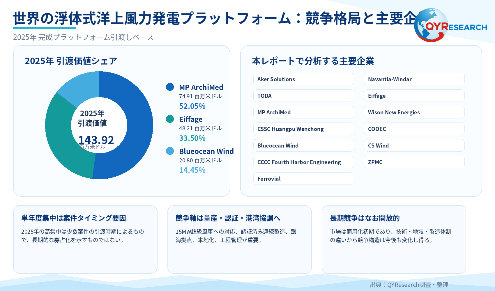Viewport: 495px width, 291px height.
Task: Click the 33.50% share value
Action: [192, 138]
